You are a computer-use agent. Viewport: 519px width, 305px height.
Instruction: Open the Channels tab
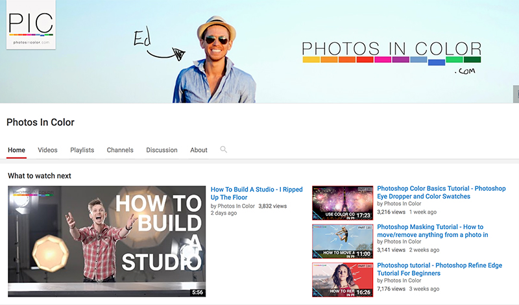point(120,150)
